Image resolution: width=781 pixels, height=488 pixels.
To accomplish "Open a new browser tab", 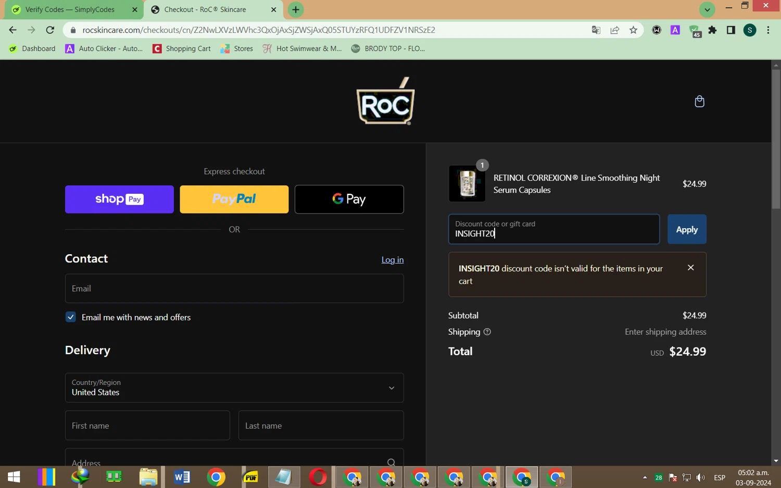I will [296, 9].
